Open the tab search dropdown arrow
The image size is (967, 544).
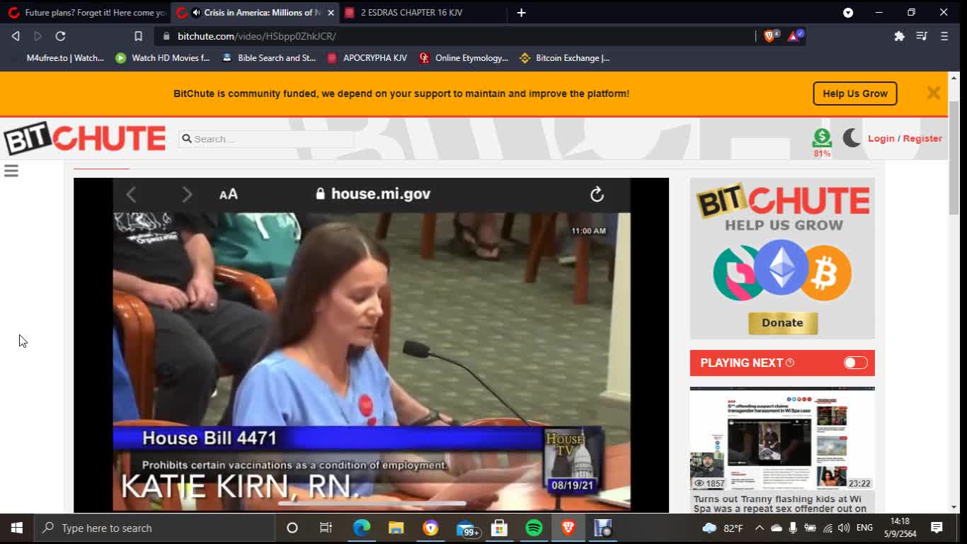(x=848, y=13)
